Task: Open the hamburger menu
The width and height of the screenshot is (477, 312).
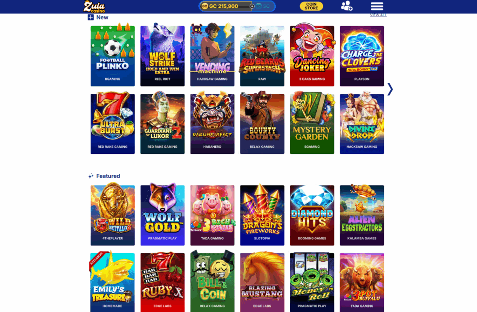Action: [x=376, y=6]
